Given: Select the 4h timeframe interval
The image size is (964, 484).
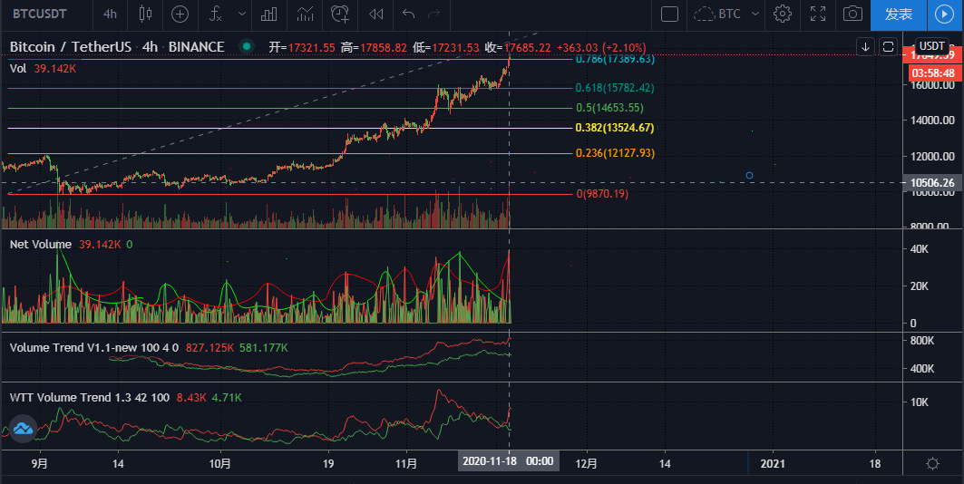Looking at the screenshot, I should pos(110,14).
